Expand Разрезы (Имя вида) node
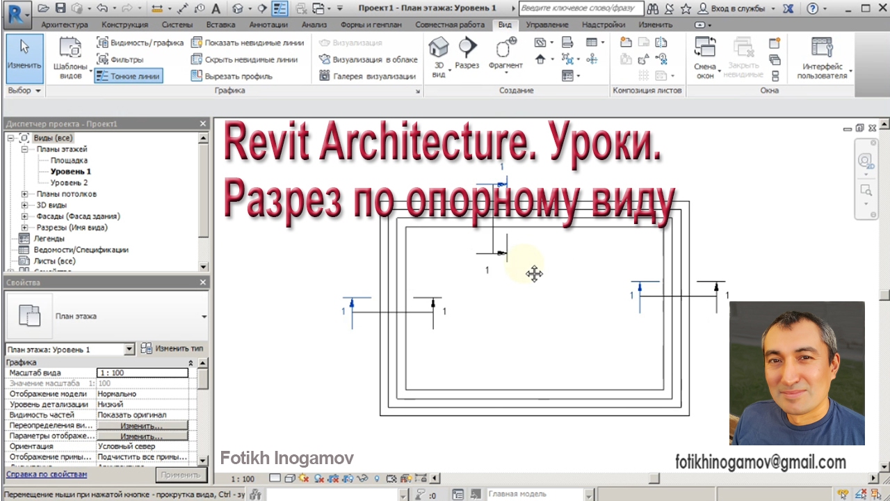This screenshot has width=890, height=501. point(24,228)
